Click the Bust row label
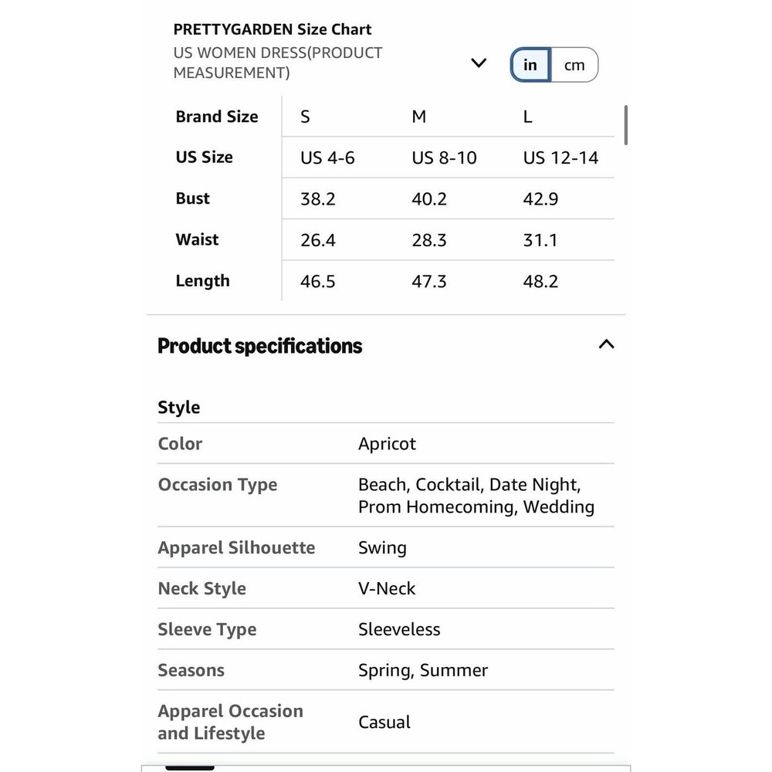The image size is (772, 772). [192, 198]
